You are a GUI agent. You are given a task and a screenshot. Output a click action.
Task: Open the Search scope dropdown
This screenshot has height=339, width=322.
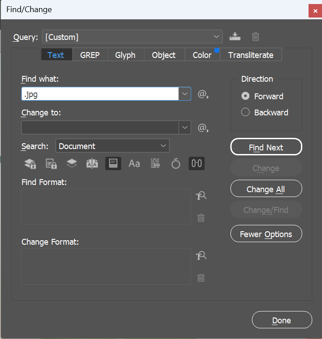pyautogui.click(x=112, y=146)
